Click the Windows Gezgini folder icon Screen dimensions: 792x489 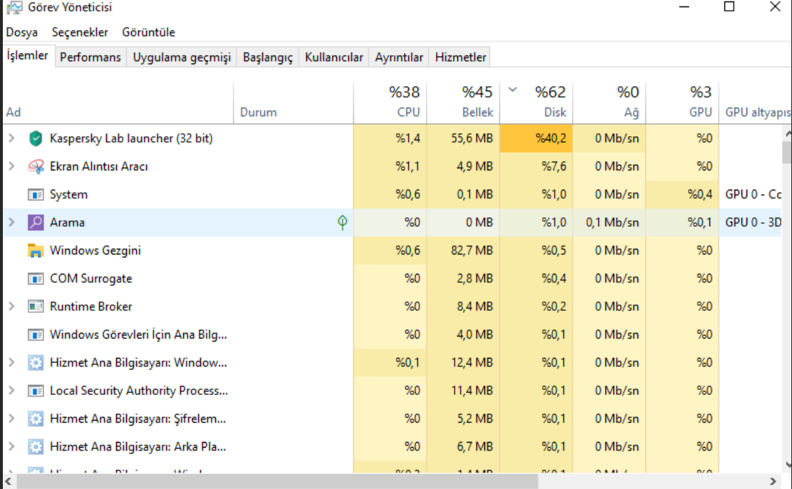(36, 250)
